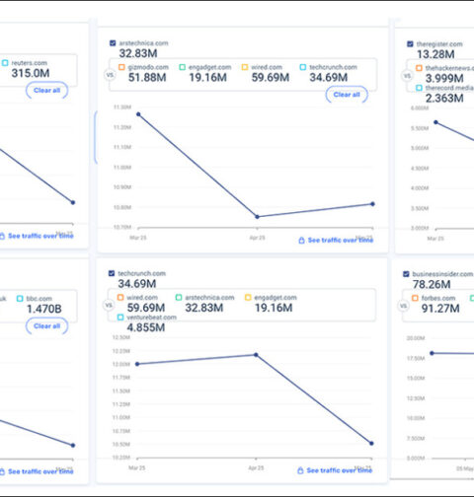Click Apr 25 data point on arstechnica chart
This screenshot has width=474, height=497.
pos(258,217)
